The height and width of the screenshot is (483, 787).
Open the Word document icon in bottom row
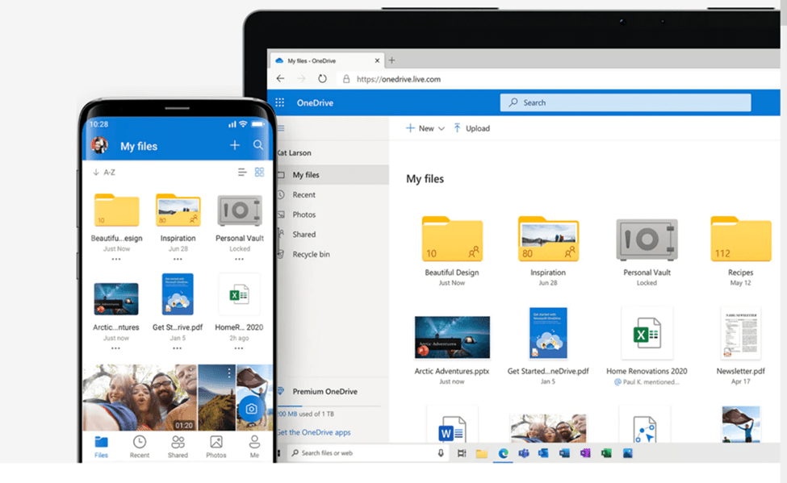(x=452, y=427)
